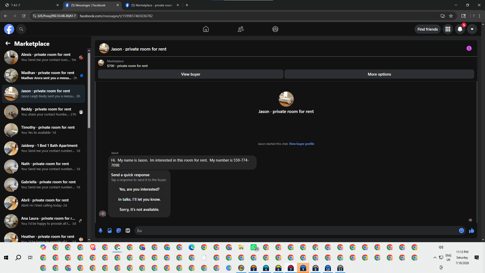
Task: Open conversation information panel icon
Action: tap(469, 48)
